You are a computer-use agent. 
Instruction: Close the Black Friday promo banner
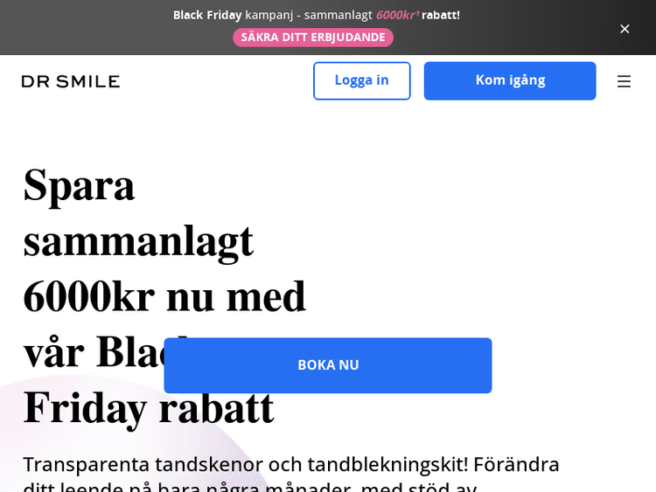click(625, 29)
